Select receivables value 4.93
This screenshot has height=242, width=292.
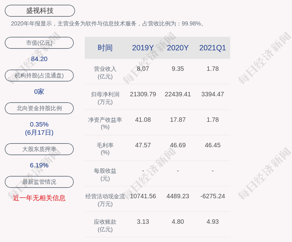pos(213,222)
